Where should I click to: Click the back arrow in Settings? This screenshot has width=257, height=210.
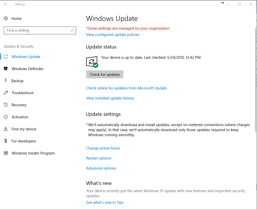tap(6, 4)
